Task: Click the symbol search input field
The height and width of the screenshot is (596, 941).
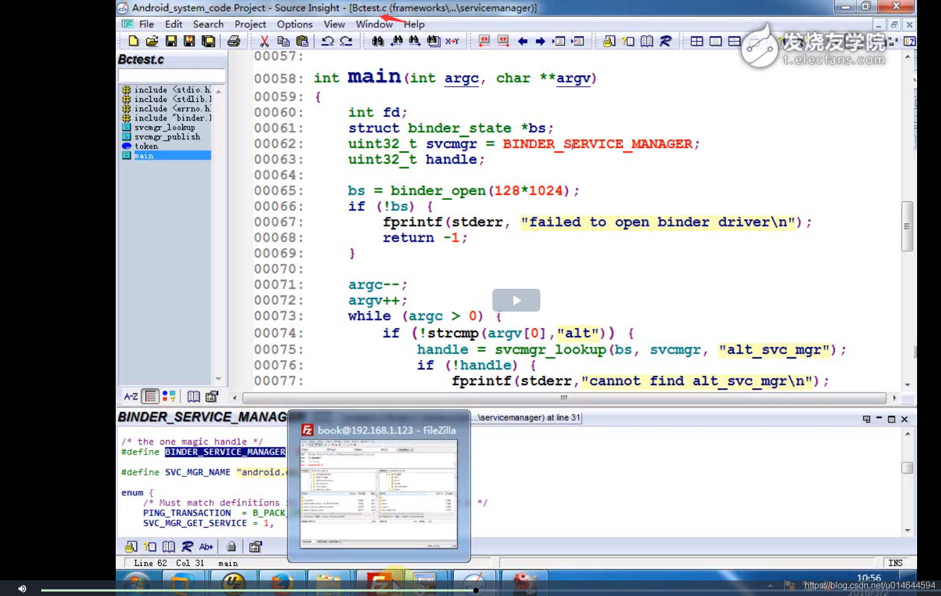Action: [x=171, y=75]
